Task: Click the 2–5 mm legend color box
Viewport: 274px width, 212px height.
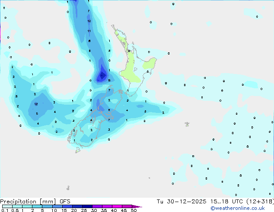Action: [37, 206]
